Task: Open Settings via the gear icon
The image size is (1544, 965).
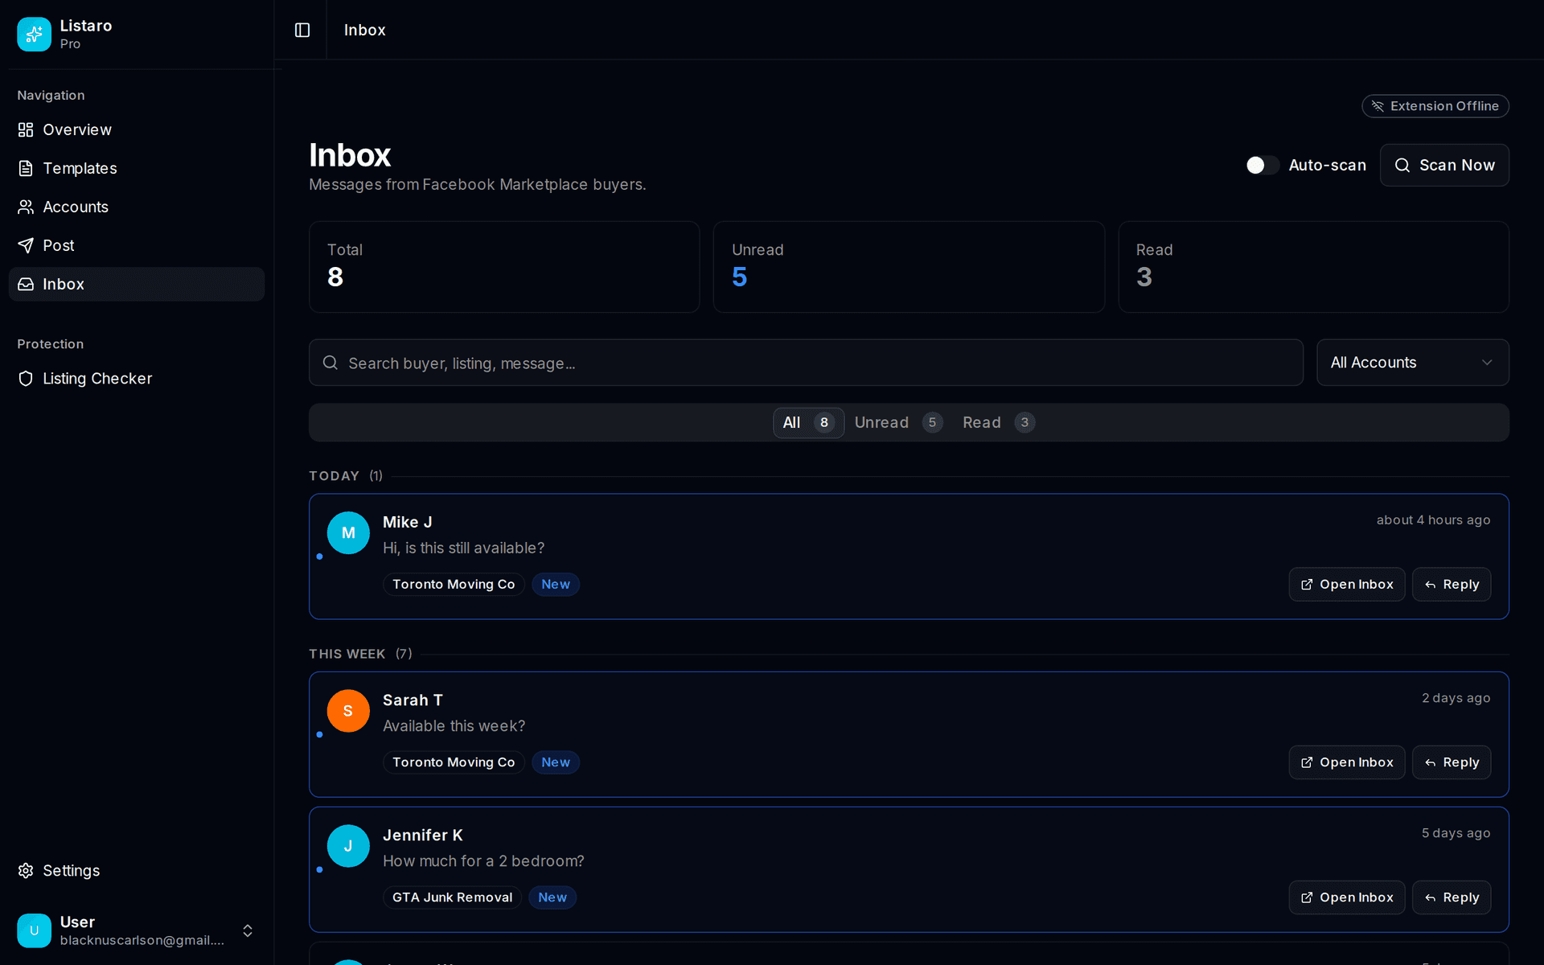Action: pos(25,870)
